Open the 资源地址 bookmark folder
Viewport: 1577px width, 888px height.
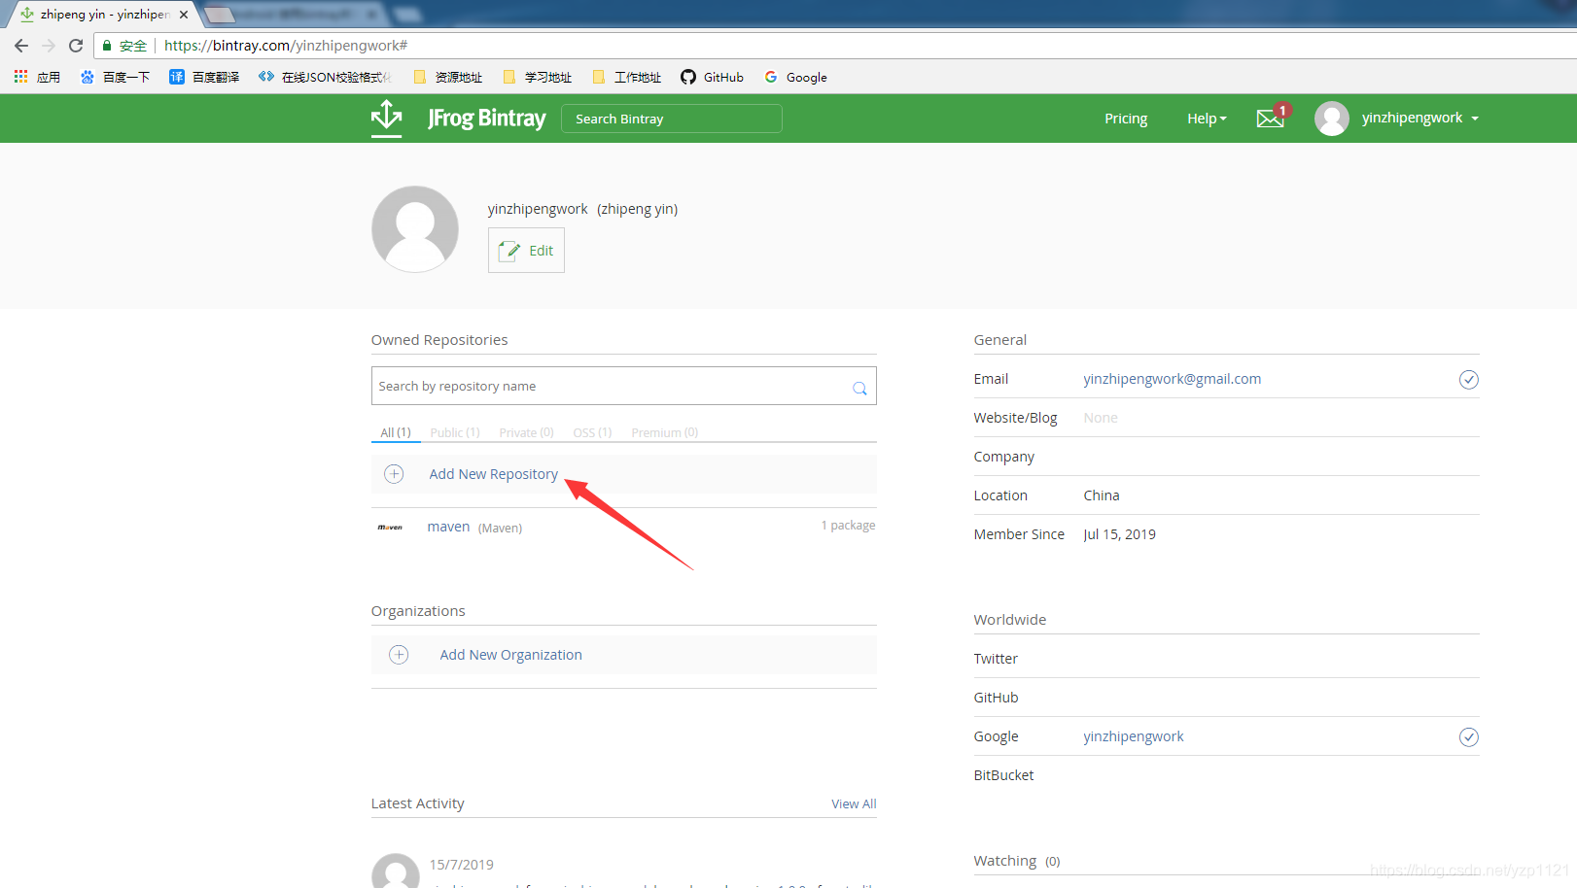tap(448, 77)
